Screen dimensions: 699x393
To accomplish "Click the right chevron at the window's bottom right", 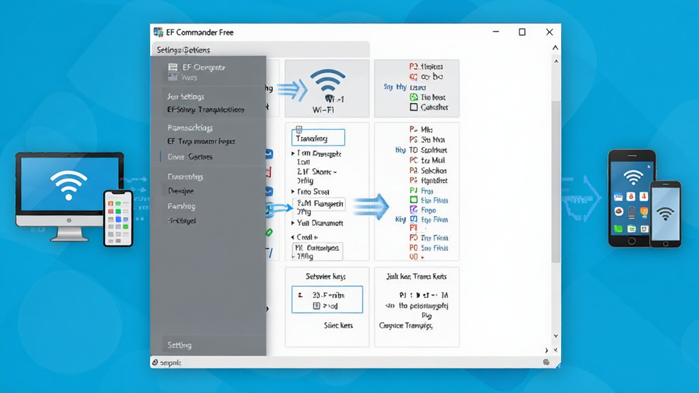I will (x=547, y=351).
